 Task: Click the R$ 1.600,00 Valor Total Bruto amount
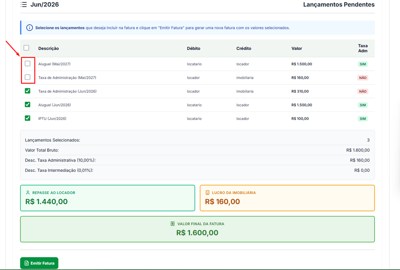(358, 150)
